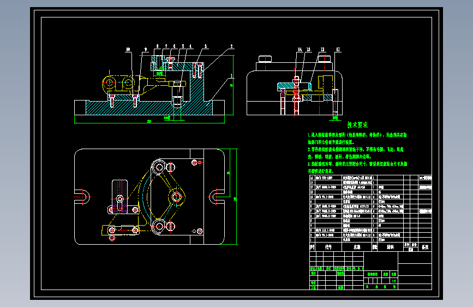Pick the left hex bolt head in side view
This screenshot has height=307, width=473.
(265, 58)
